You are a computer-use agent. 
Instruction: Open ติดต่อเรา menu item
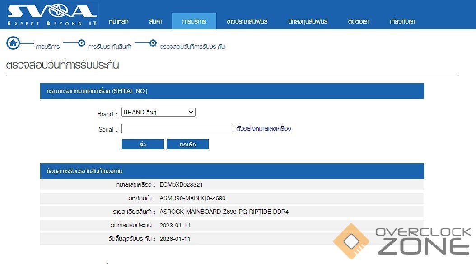(359, 21)
